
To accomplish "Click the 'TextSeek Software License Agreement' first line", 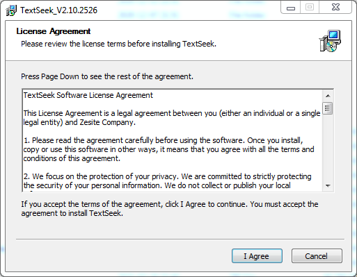I will (x=88, y=95).
